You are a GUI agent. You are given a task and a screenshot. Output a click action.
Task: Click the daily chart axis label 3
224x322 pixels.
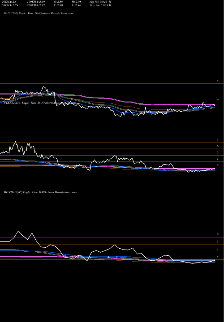pyautogui.click(x=218, y=100)
